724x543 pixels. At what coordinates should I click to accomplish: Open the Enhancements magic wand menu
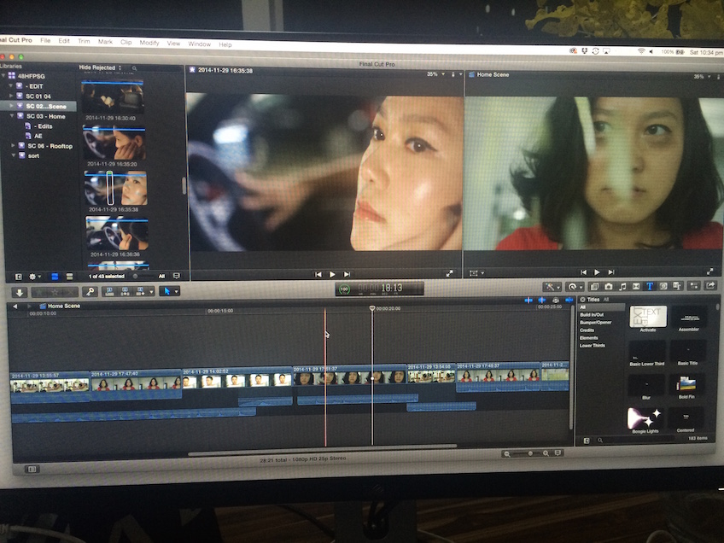pos(552,286)
